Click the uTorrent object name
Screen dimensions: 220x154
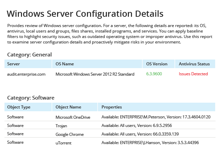click(x=64, y=143)
